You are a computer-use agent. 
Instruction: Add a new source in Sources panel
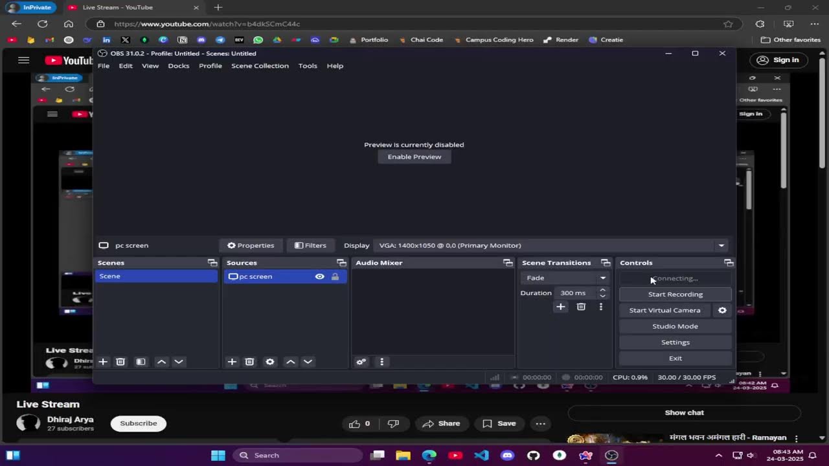point(232,362)
